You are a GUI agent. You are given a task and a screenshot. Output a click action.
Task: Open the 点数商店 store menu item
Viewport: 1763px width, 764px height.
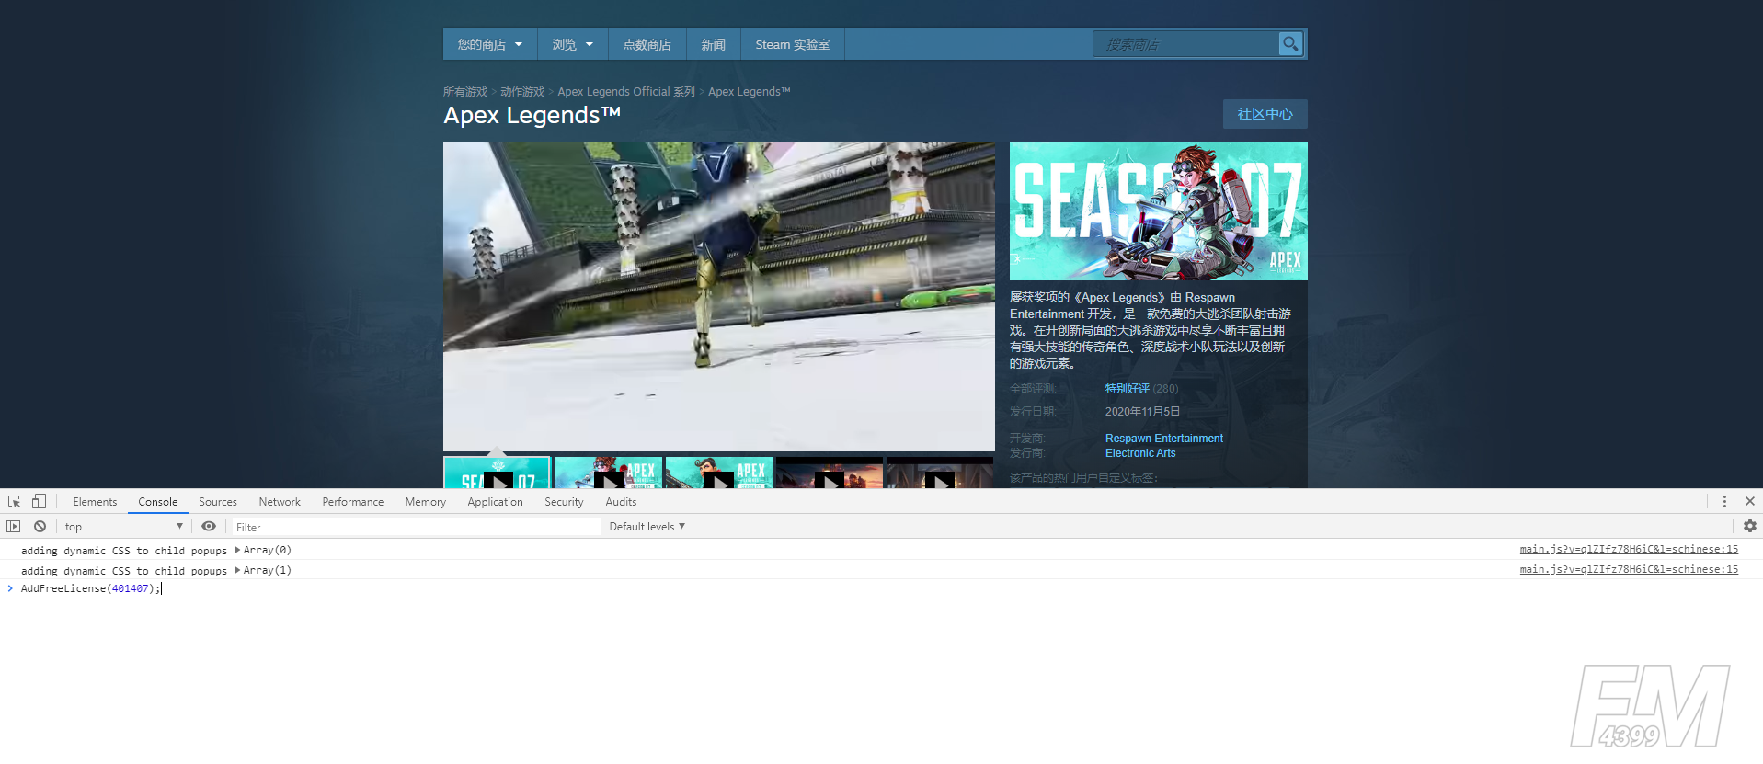pyautogui.click(x=647, y=44)
